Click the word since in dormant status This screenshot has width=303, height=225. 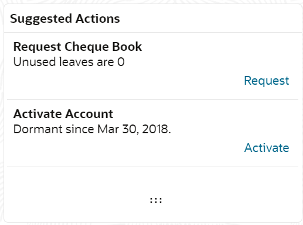pos(80,129)
